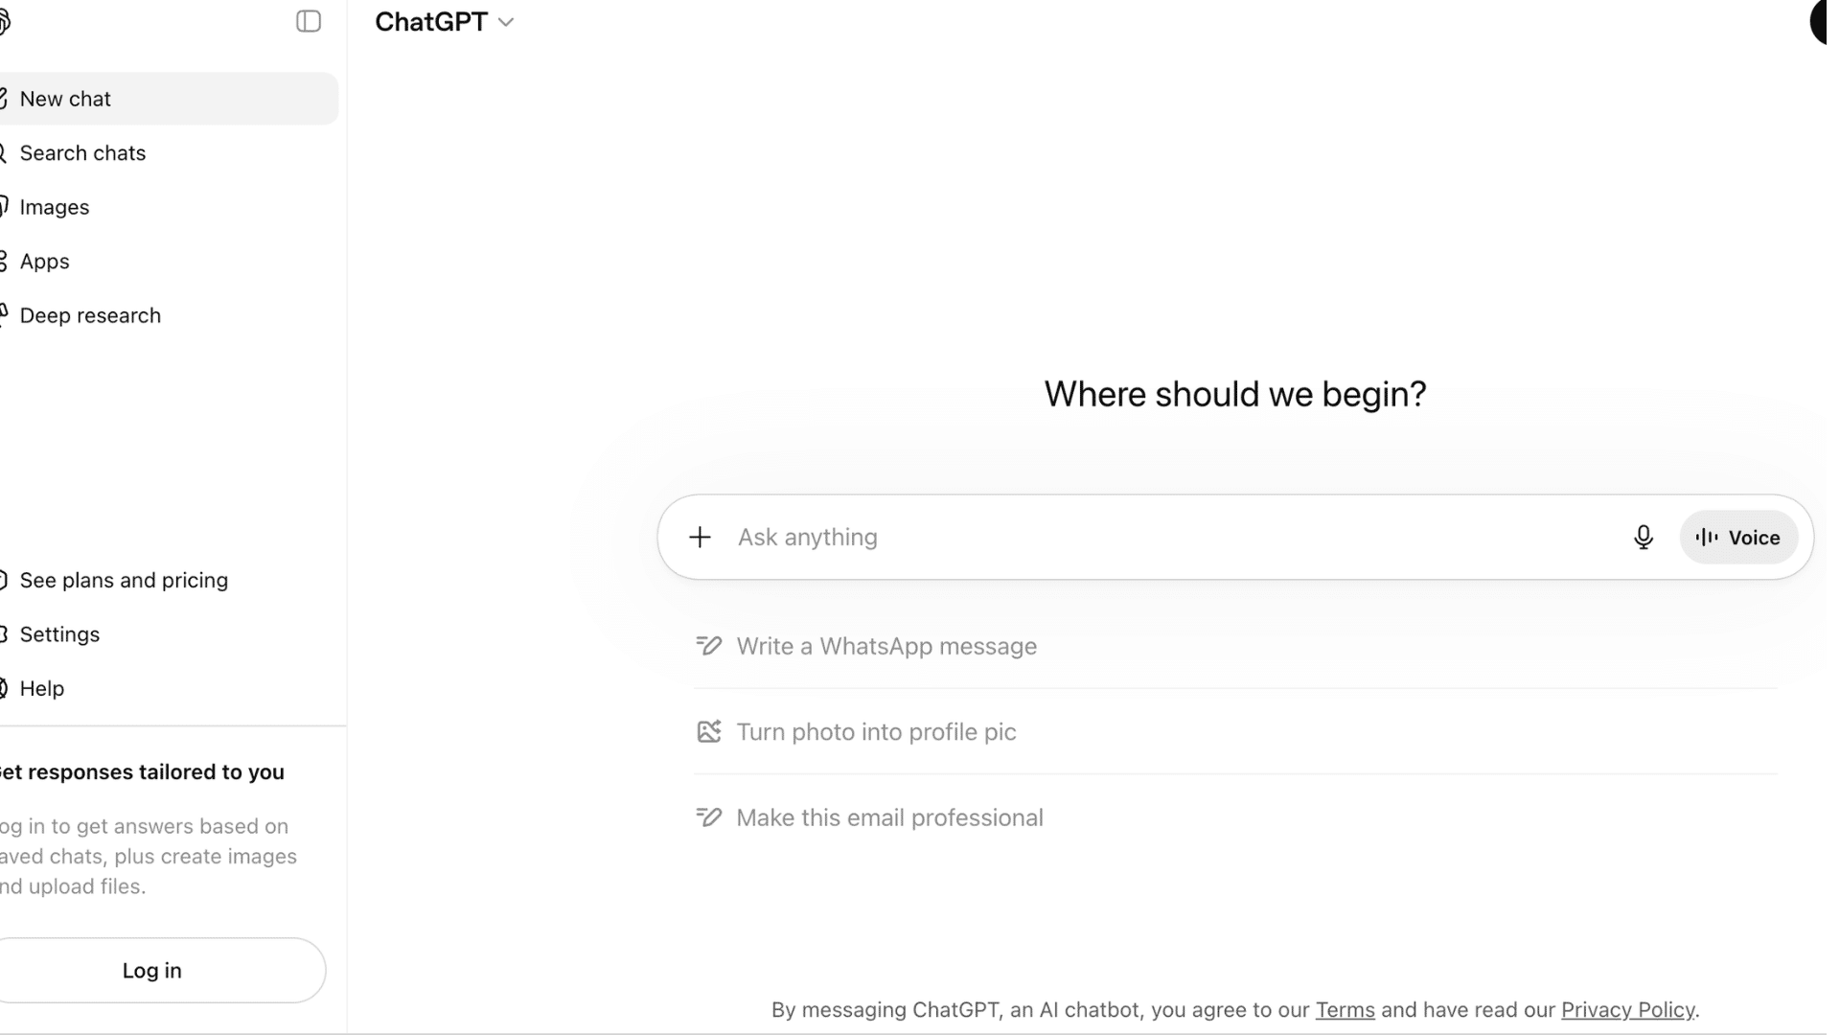The height and width of the screenshot is (1035, 1840).
Task: Click the Log in button
Action: (153, 971)
